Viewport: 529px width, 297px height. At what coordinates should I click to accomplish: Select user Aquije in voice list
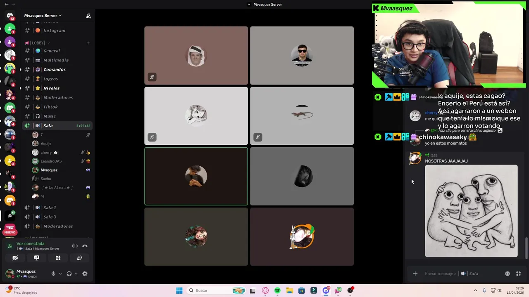point(61,144)
